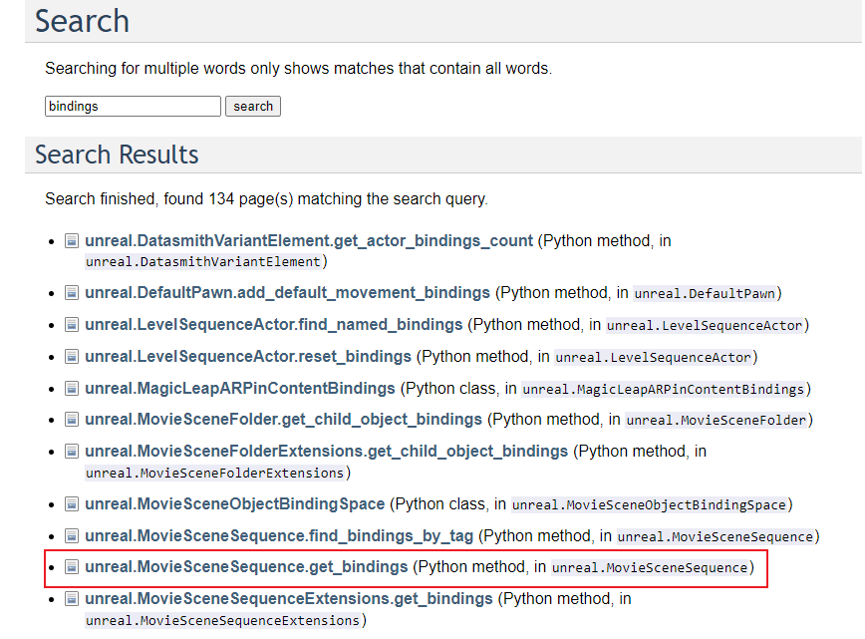Open unreal.LevelSequenceActor.find_named_bindings link
The width and height of the screenshot is (865, 639).
[274, 325]
